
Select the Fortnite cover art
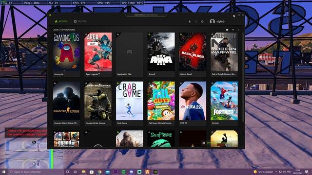224,101
